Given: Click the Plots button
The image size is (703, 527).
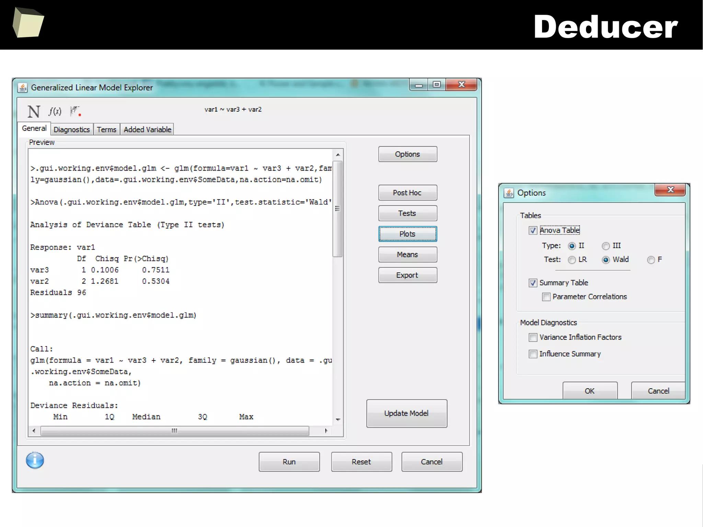Looking at the screenshot, I should [407, 234].
